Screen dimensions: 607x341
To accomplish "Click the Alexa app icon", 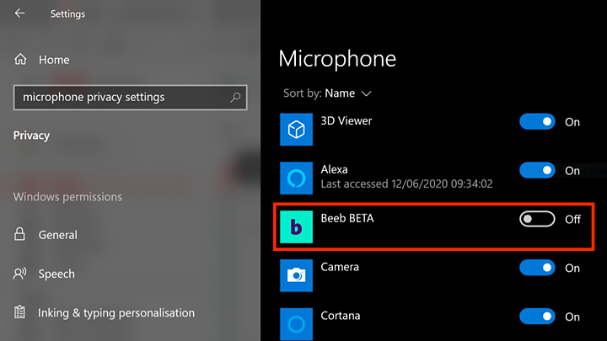I will coord(296,178).
